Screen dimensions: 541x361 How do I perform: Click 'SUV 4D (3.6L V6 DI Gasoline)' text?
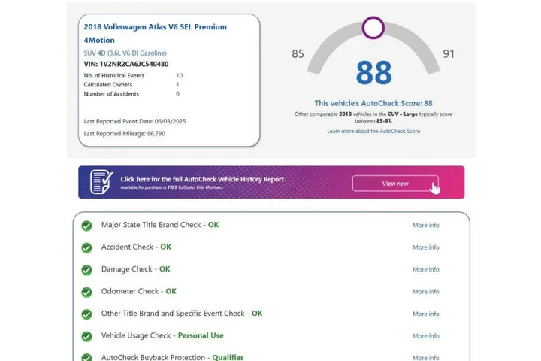[x=125, y=53]
